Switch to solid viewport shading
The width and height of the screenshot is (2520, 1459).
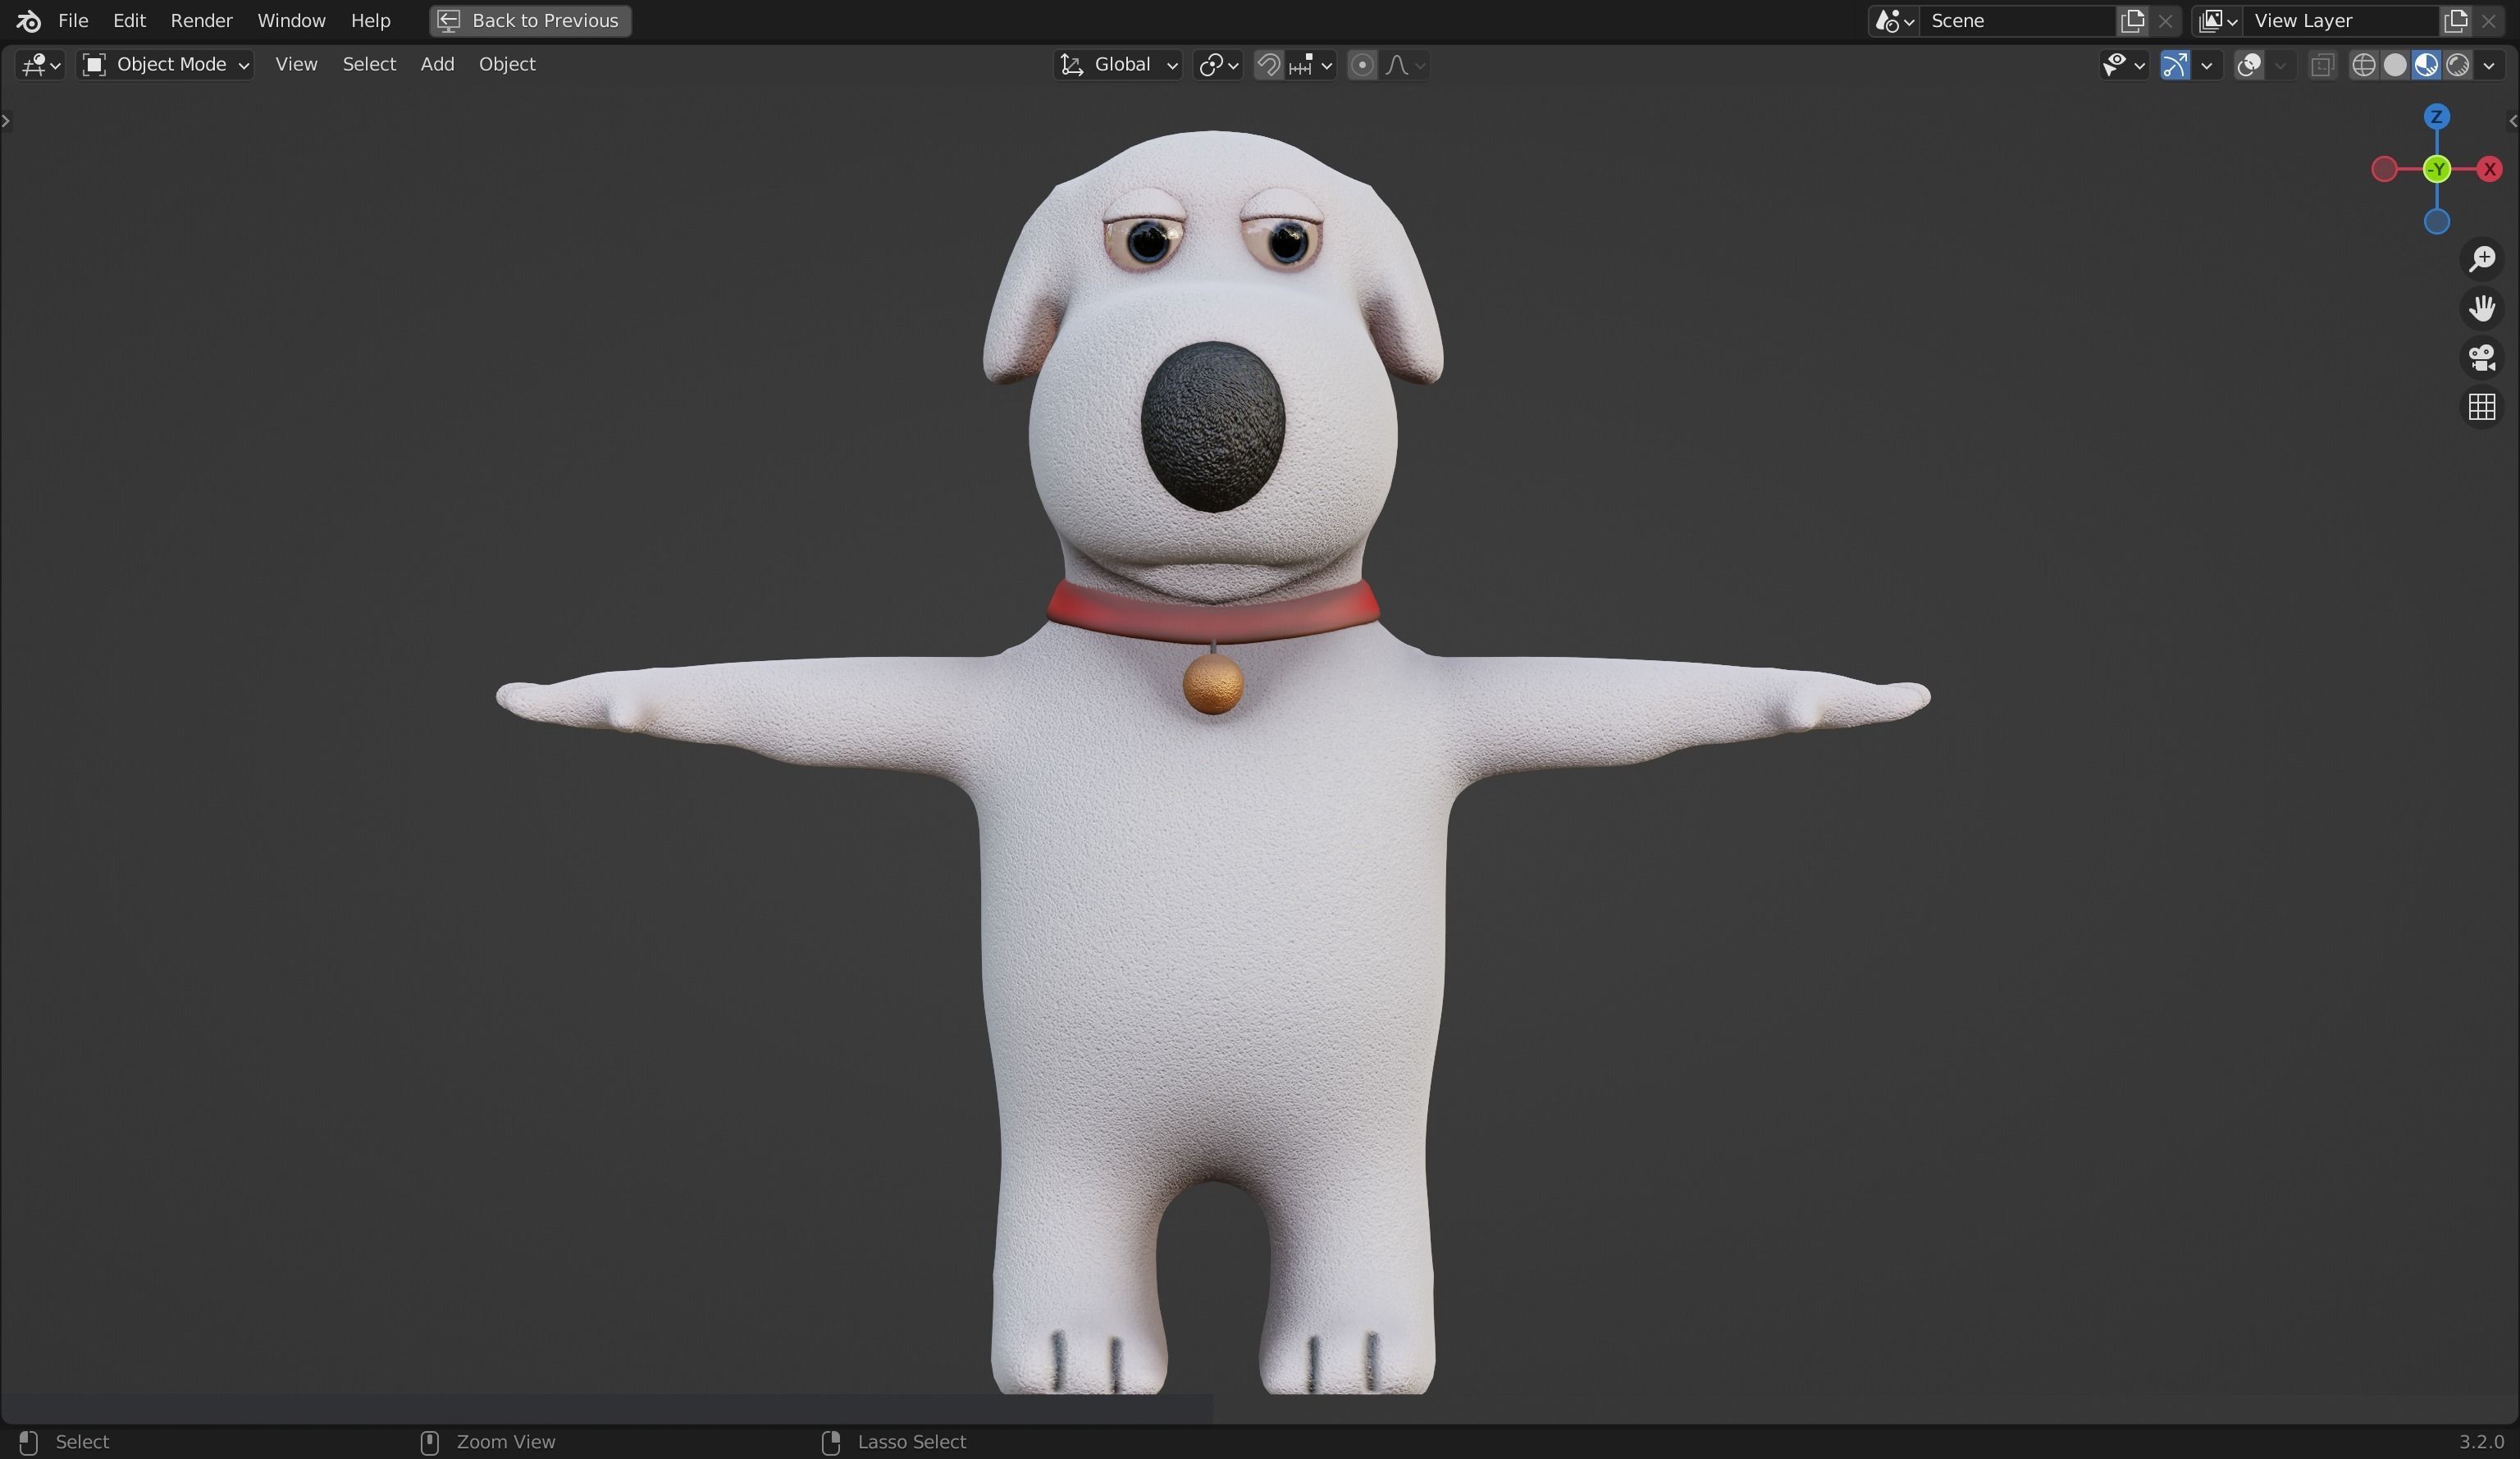[x=2395, y=65]
